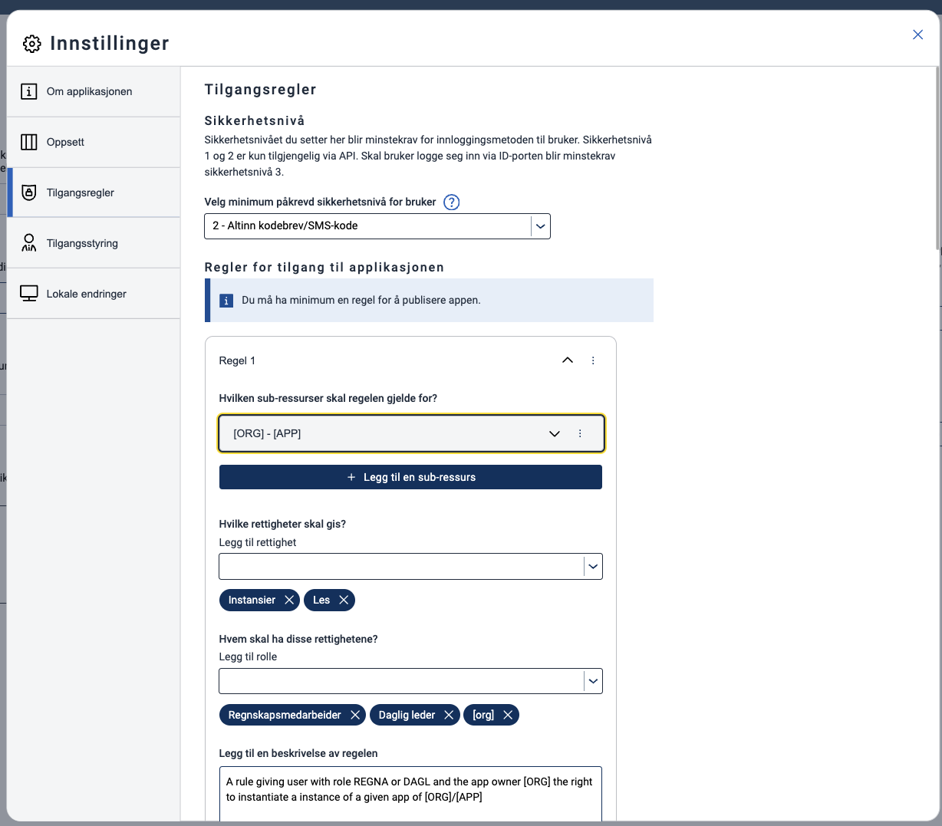Click the person icon for Tilgangsstyring
The height and width of the screenshot is (826, 942).
(x=28, y=243)
